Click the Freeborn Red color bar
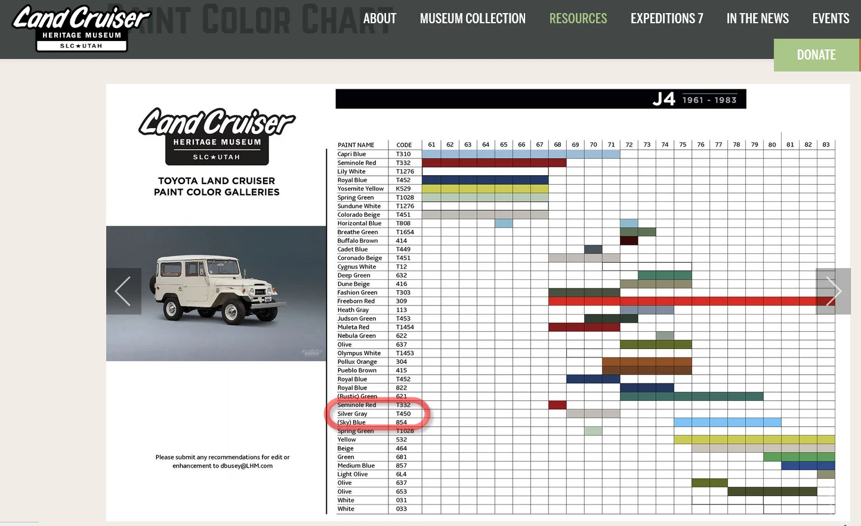The width and height of the screenshot is (861, 526). click(x=692, y=301)
